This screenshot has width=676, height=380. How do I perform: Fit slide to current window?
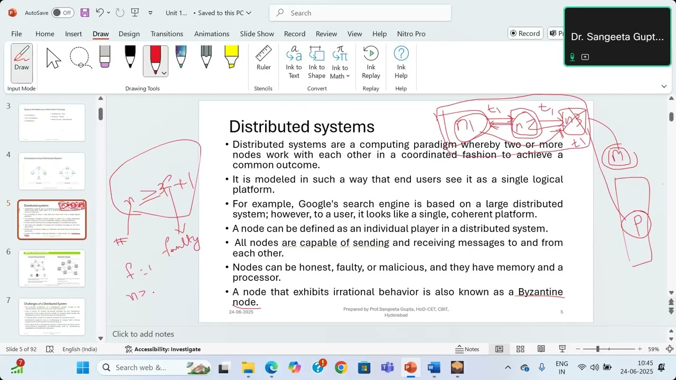(x=669, y=349)
